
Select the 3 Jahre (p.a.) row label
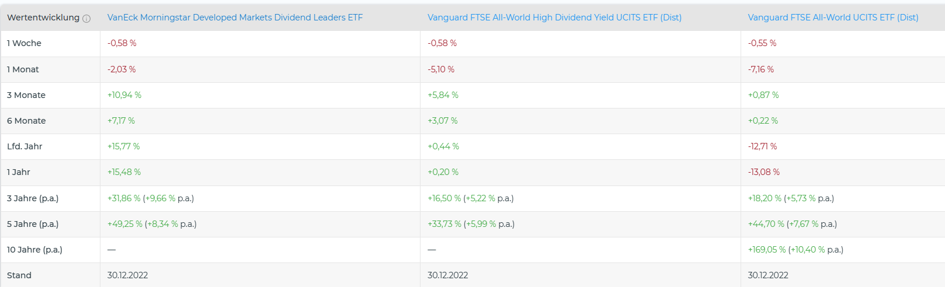coord(33,198)
